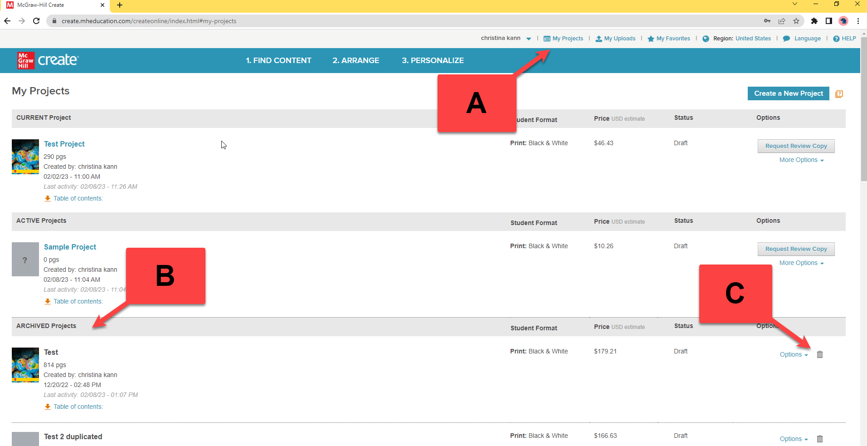Open My Uploads from the top menu
867x446 pixels.
point(615,39)
